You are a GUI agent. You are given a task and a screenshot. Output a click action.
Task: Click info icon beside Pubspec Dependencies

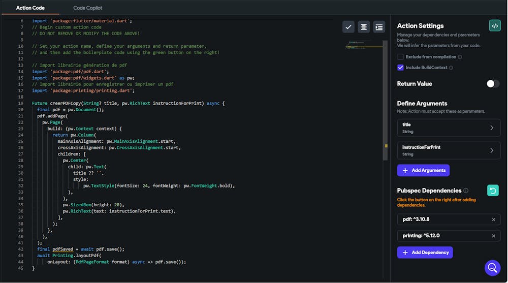click(x=466, y=191)
